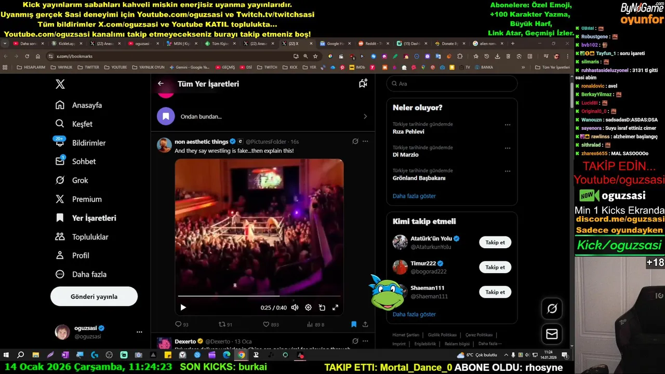This screenshot has width=665, height=374.
Task: Switch to the alien rom browser tab
Action: (x=488, y=44)
